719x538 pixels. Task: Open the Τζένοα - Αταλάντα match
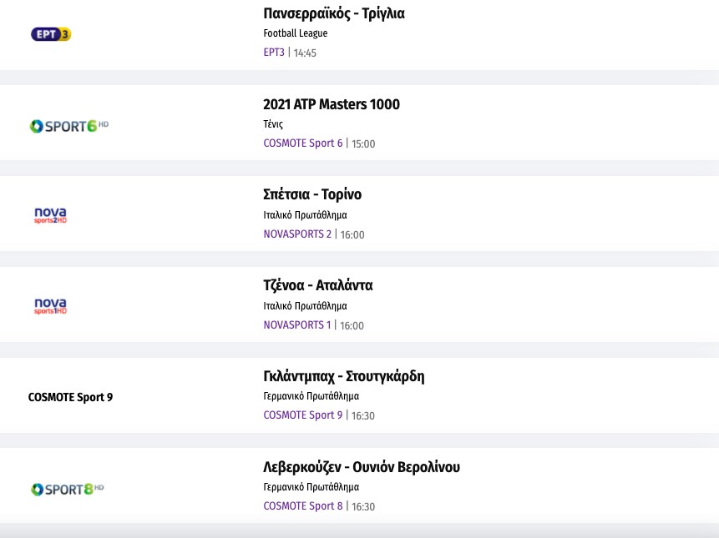(317, 285)
